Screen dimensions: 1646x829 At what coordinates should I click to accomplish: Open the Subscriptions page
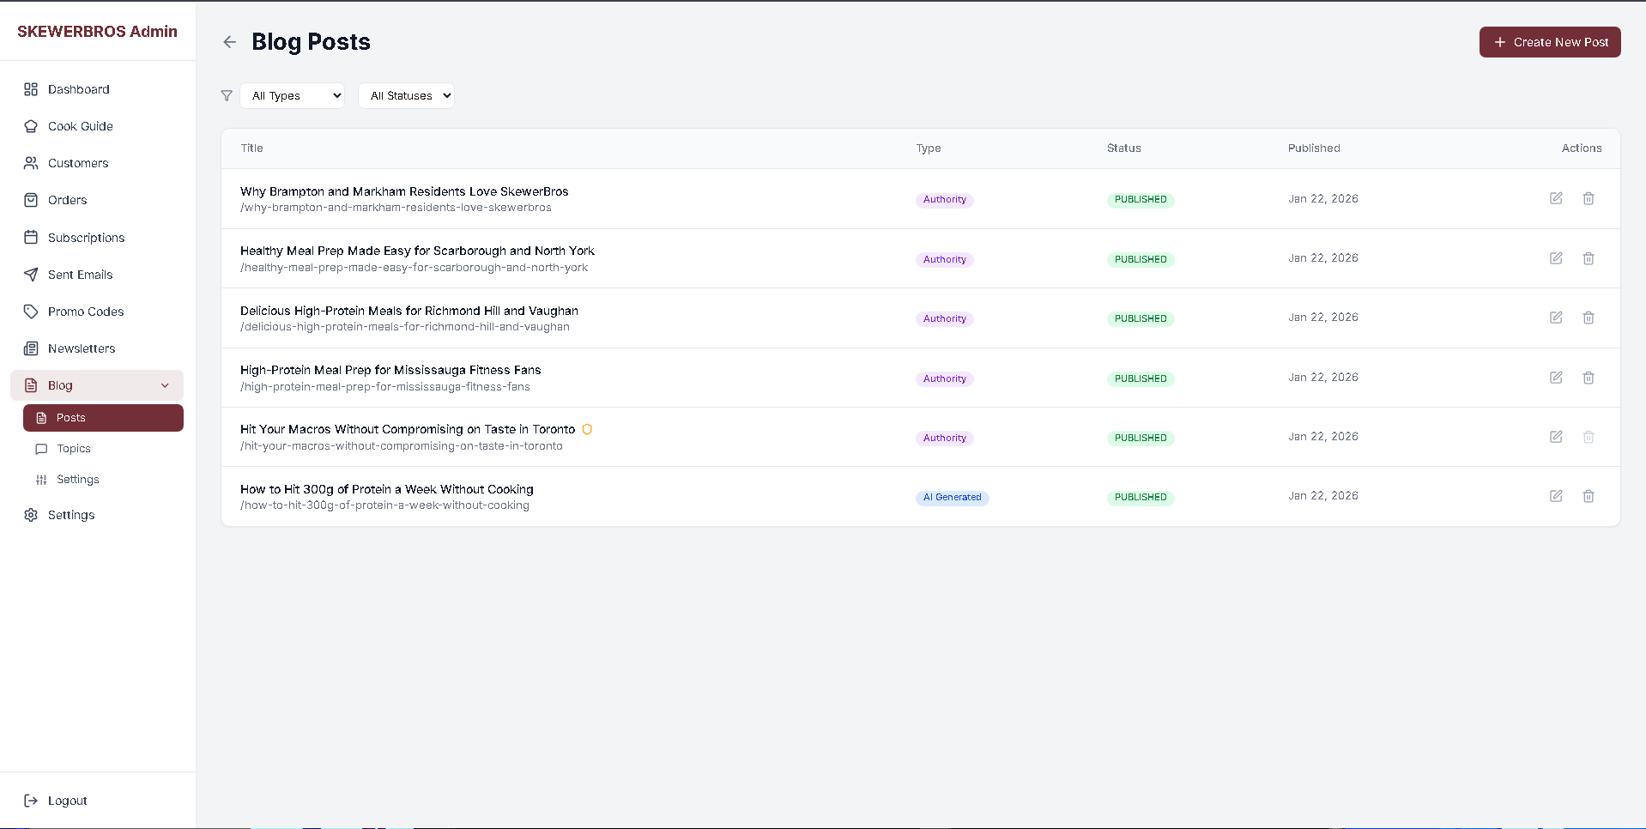[x=86, y=238]
